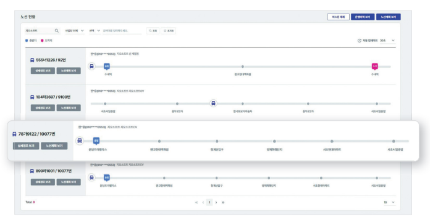Click 서초현대아파트 stop dot in 78가9122 route
The image size is (430, 222).
pyautogui.click(x=332, y=141)
